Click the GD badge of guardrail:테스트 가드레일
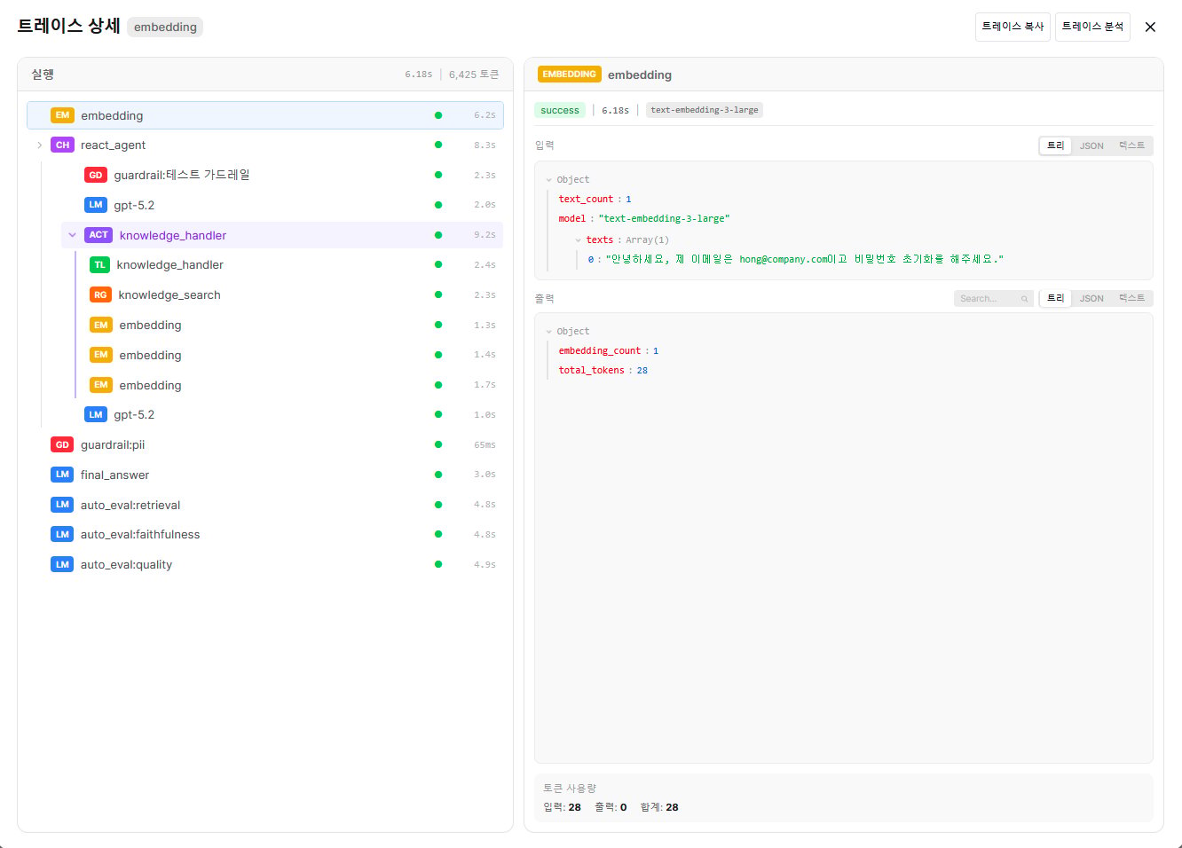Image resolution: width=1182 pixels, height=848 pixels. click(x=96, y=176)
